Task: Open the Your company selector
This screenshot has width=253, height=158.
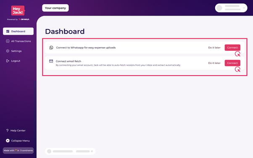Action: coord(55,8)
